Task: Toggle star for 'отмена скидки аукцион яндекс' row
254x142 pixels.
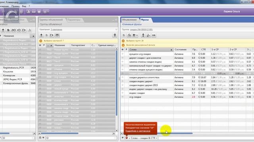Action: click(123, 69)
